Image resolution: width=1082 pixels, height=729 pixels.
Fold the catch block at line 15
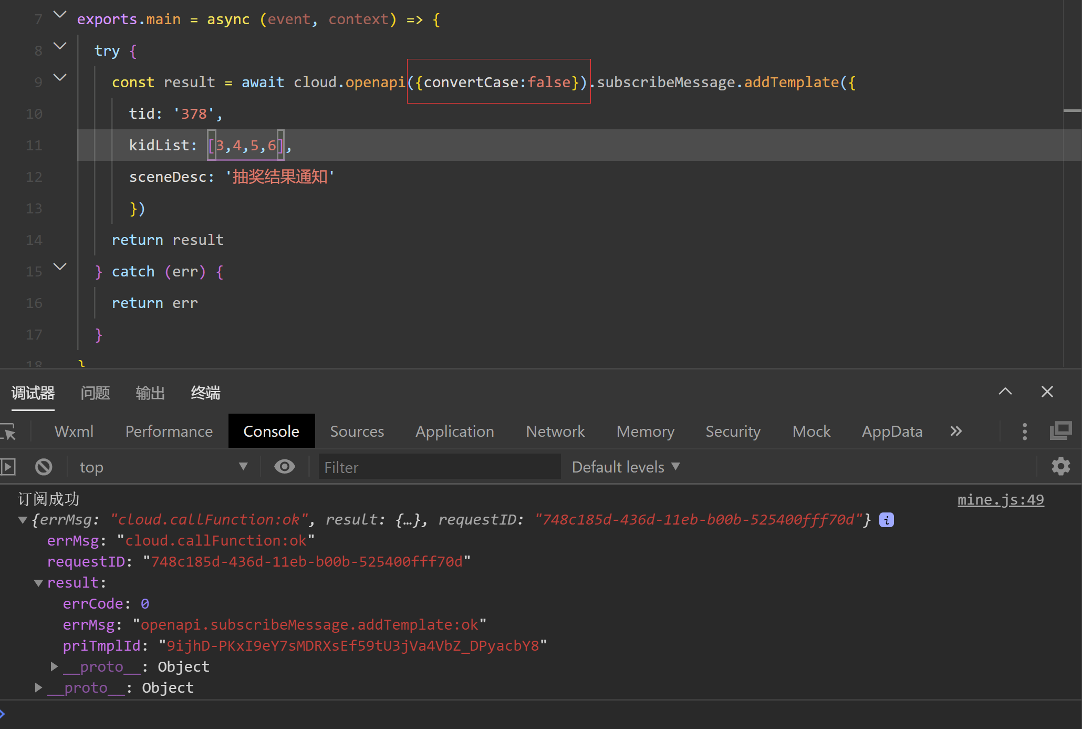(x=60, y=267)
